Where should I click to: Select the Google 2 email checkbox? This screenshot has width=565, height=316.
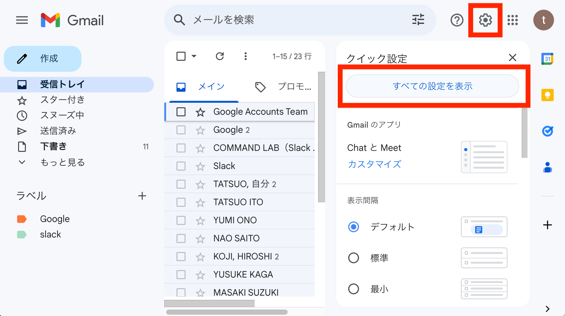click(x=181, y=130)
